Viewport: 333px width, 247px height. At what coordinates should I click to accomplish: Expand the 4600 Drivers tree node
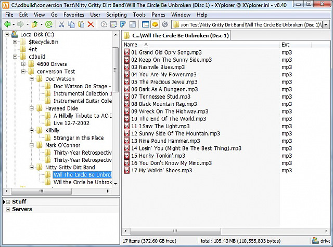pyautogui.click(x=23, y=64)
